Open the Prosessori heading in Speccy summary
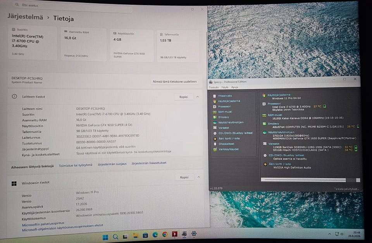 pos(274,104)
